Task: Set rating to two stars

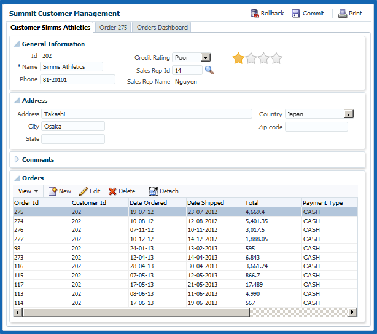Action: coord(251,58)
